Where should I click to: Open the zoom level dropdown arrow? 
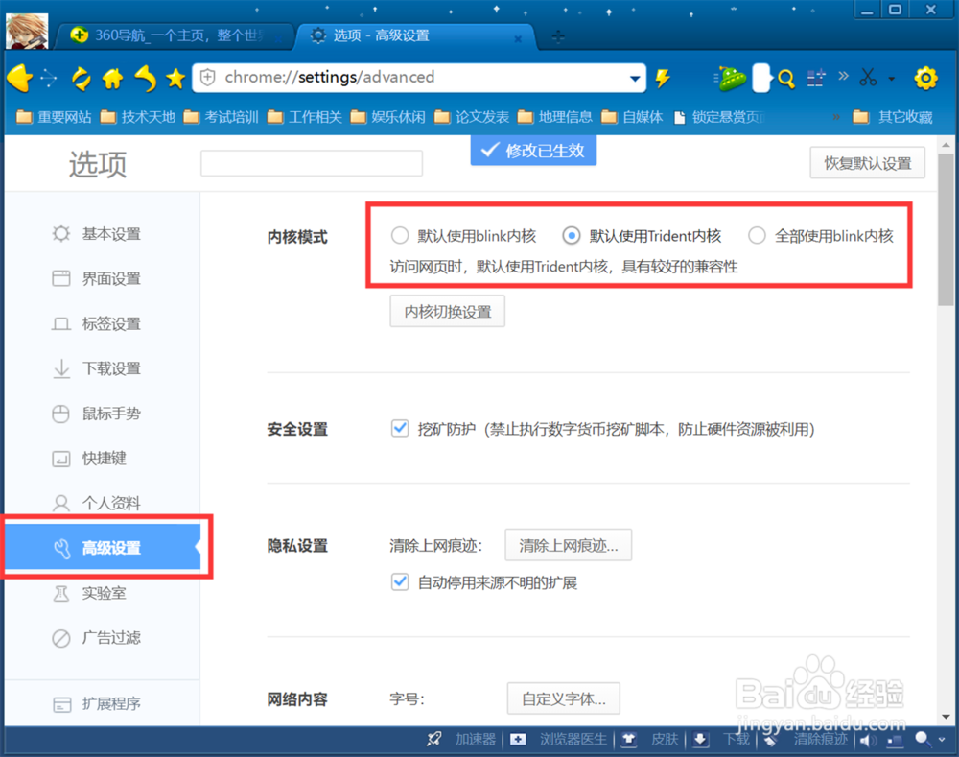tap(942, 740)
